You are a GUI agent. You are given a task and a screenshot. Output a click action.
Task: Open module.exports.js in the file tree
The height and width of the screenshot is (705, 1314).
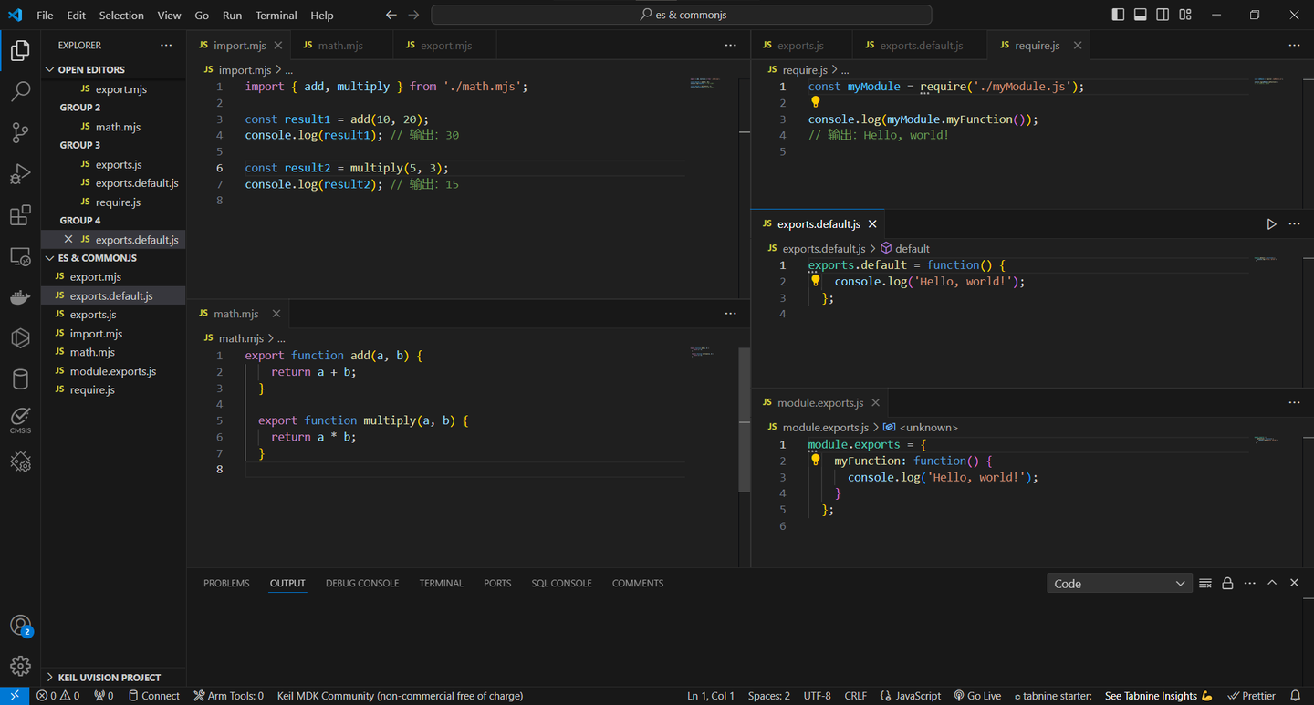pyautogui.click(x=113, y=371)
